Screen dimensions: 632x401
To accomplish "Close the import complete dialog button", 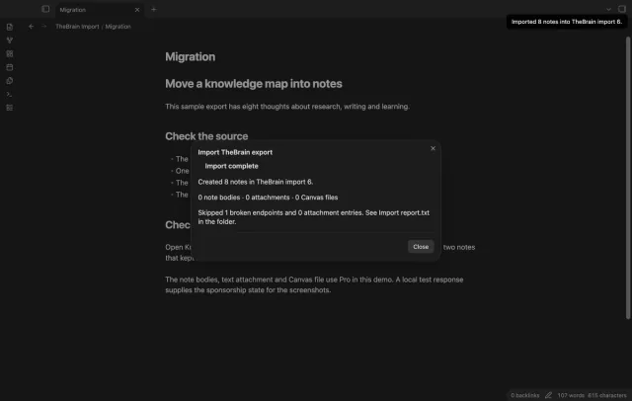I will click(x=421, y=247).
